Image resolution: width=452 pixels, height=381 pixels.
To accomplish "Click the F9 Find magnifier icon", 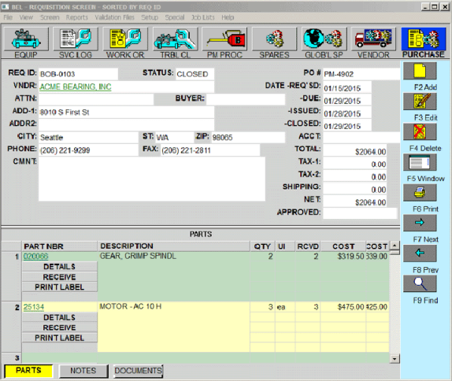I will [x=420, y=283].
